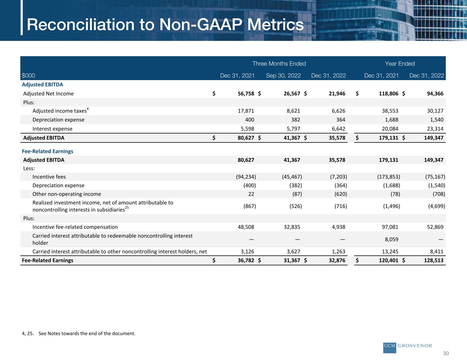Click the blue Fee-Related Earnings section heading
Image resolution: width=467 pixels, height=361 pixels.
(x=48, y=151)
